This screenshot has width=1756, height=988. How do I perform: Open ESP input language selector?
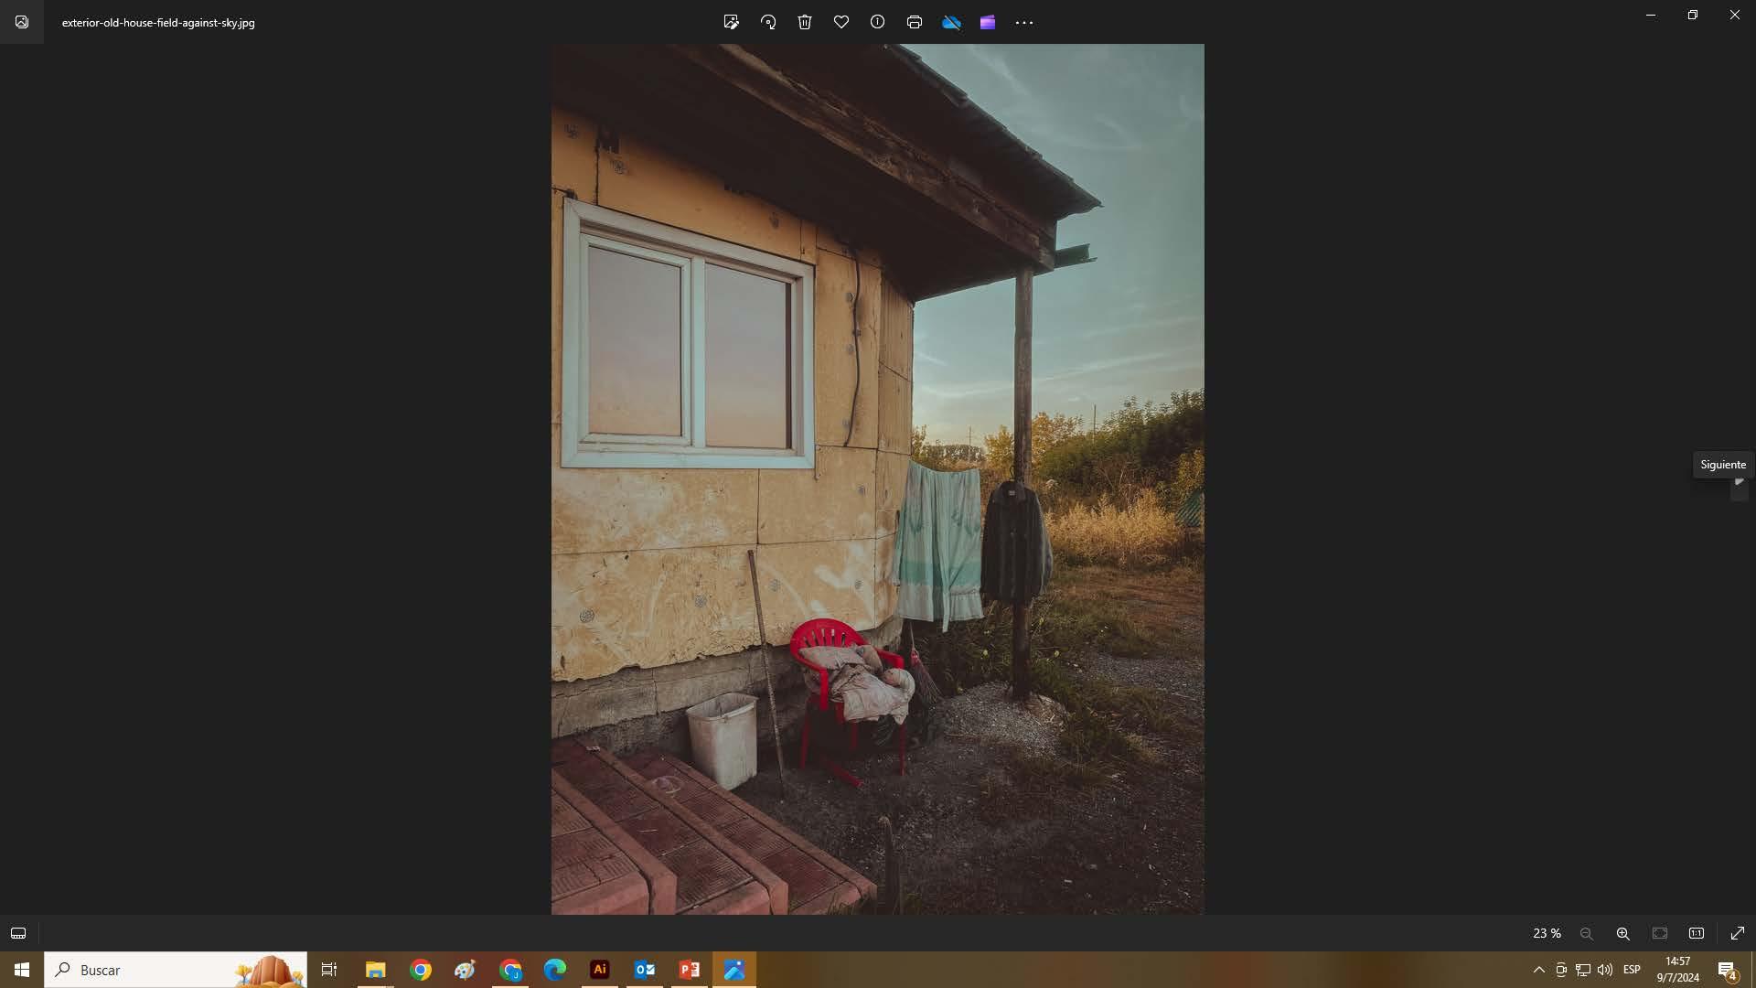[x=1632, y=970]
